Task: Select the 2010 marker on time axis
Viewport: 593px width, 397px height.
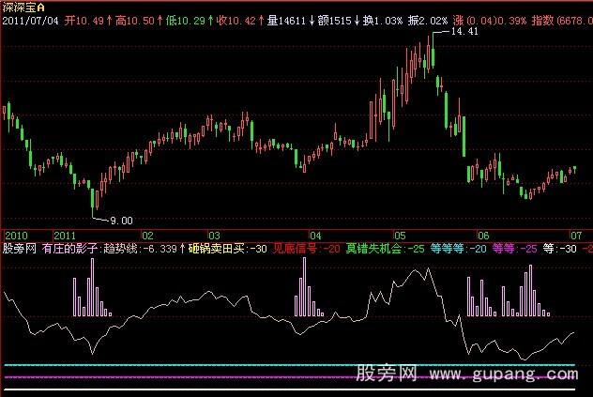Action: pos(16,236)
